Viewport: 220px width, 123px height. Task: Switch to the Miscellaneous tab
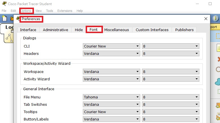tap(117, 30)
